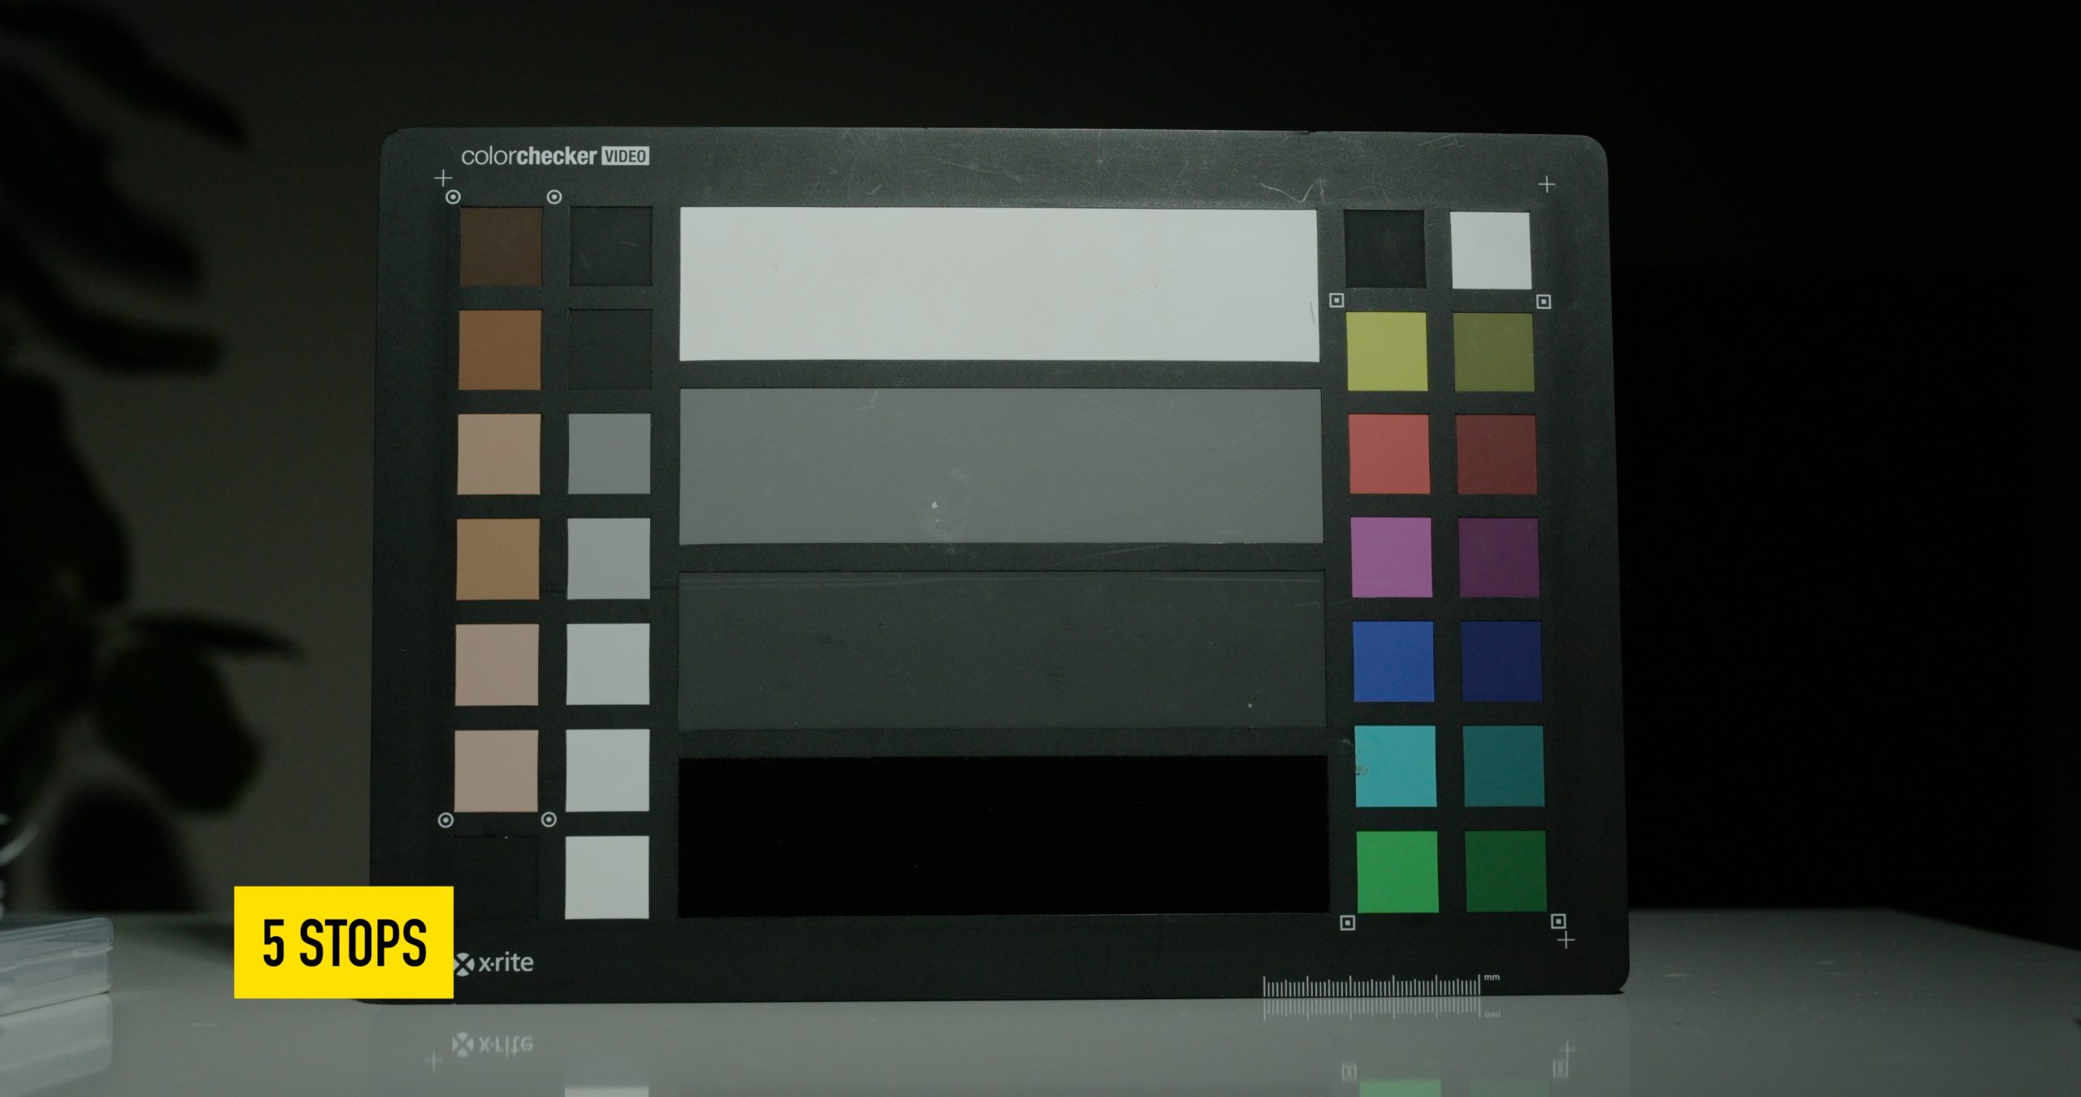Click the large black bar patch

1002,835
